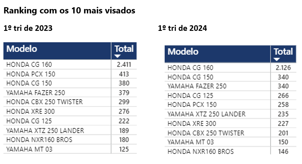Click the "Ranking com os 10 mais visados" title

pyautogui.click(x=69, y=10)
